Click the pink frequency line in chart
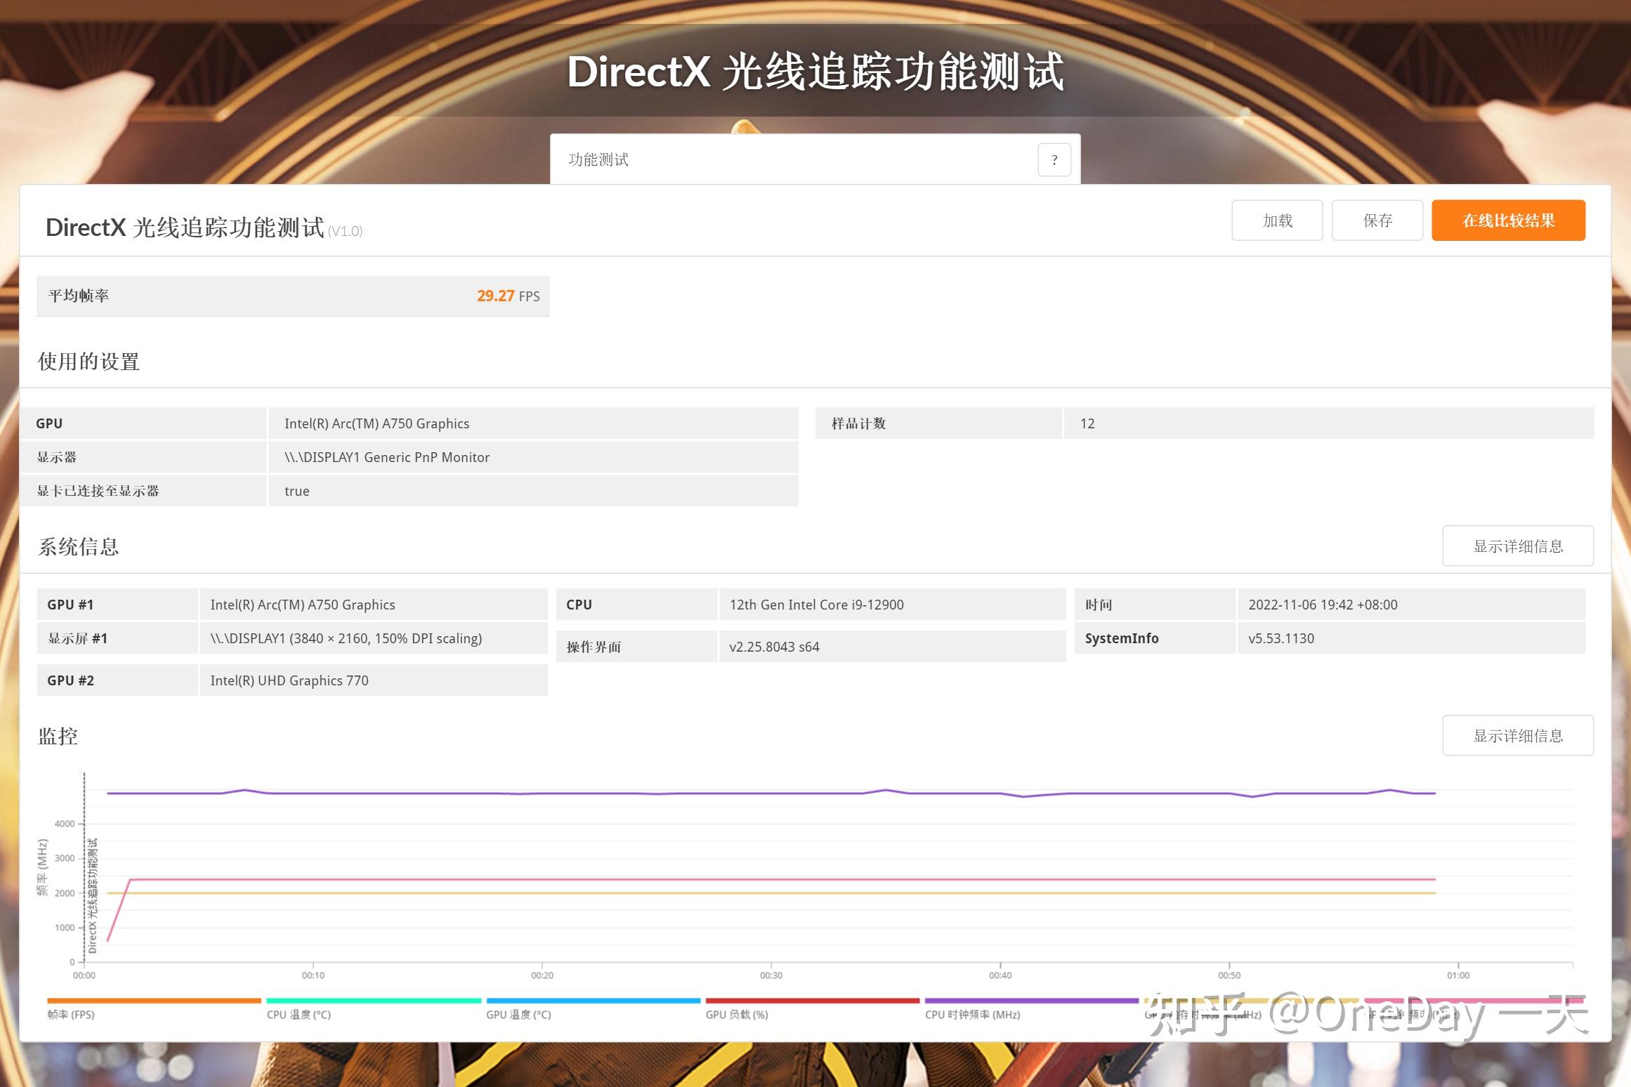The image size is (1631, 1087). (x=771, y=879)
